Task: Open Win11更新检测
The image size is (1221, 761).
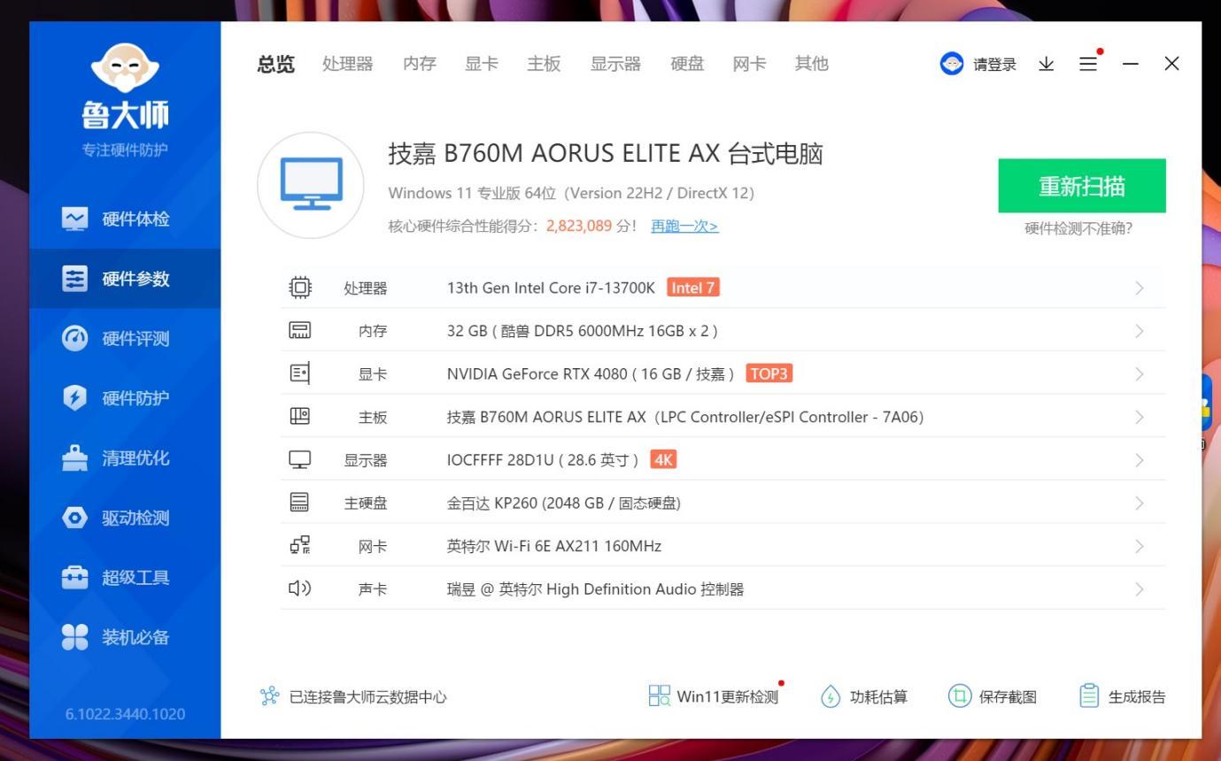Action: 715,696
